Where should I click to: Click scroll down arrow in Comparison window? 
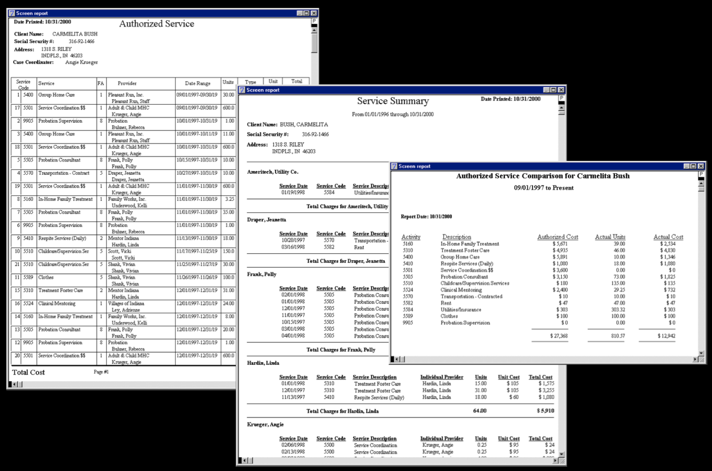pyautogui.click(x=701, y=353)
